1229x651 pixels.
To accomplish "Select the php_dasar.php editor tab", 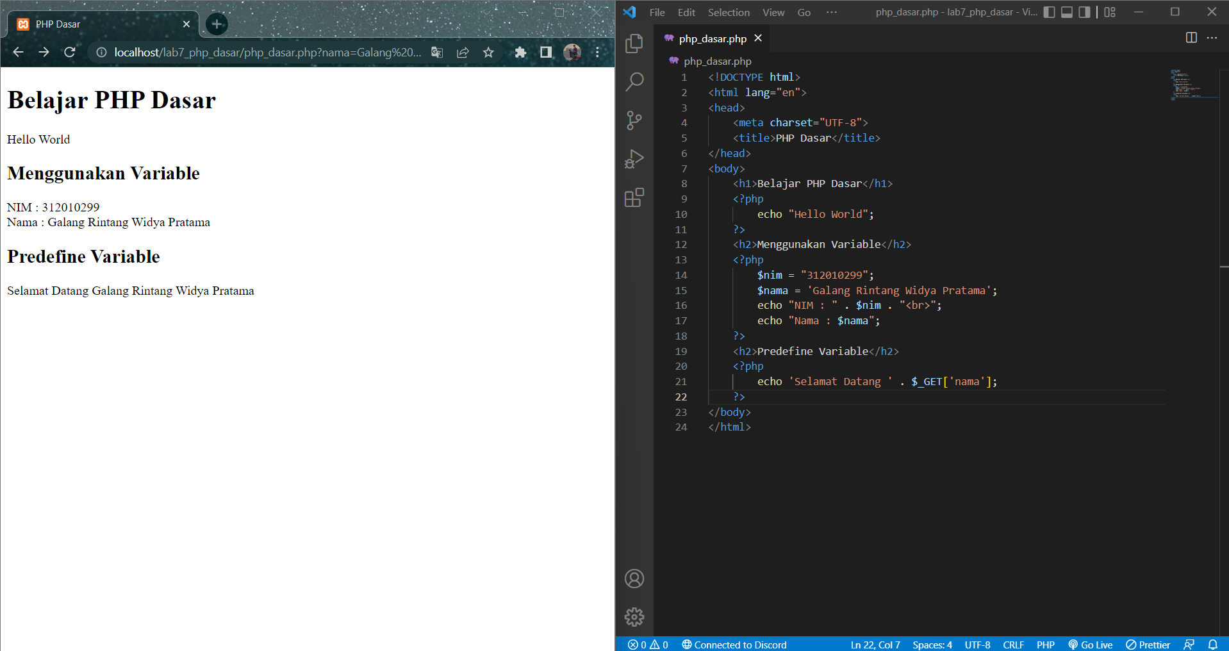I will click(713, 38).
